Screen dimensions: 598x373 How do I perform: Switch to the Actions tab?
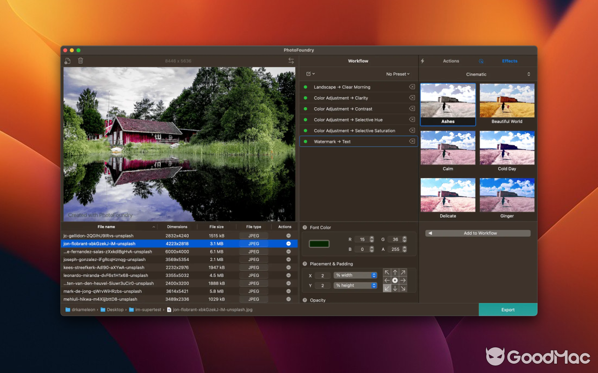[x=451, y=61]
